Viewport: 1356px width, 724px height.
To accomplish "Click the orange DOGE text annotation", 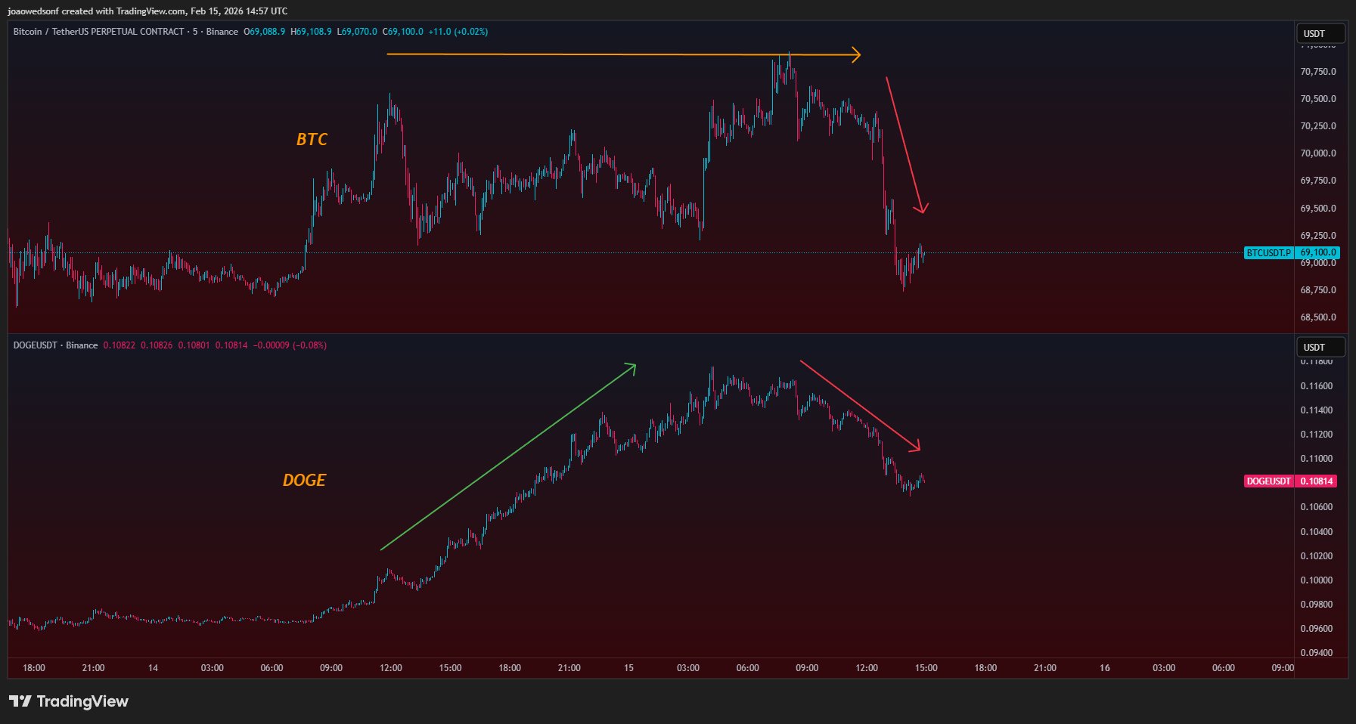I will pyautogui.click(x=304, y=480).
